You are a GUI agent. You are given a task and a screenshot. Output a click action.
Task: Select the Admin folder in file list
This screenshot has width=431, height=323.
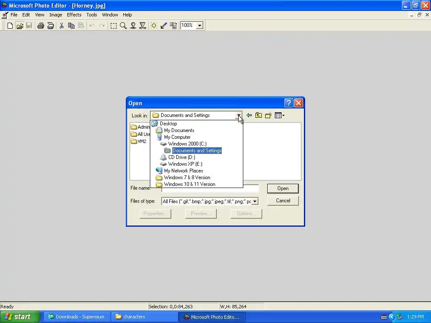(140, 127)
